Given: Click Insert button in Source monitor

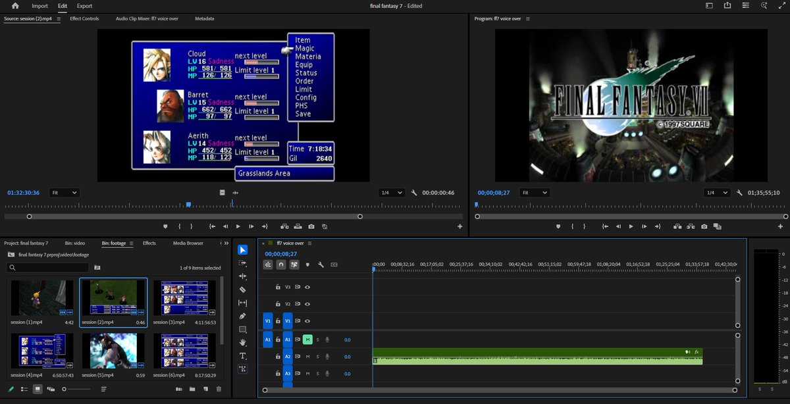Looking at the screenshot, I should (285, 226).
